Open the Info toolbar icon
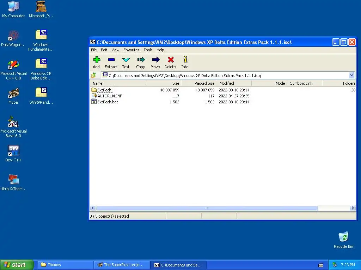Screen dimensions: 361x270 click(x=185, y=63)
